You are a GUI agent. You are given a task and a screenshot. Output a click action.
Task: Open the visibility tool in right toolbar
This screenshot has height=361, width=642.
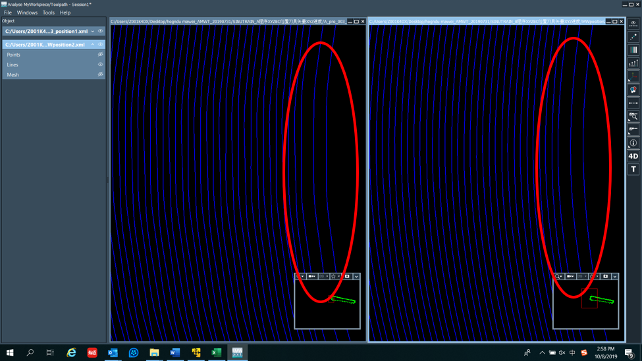(x=633, y=24)
